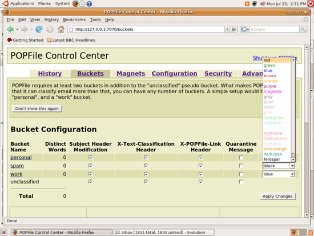Viewport: 314px width, 236px height.
Task: Open the work bucket link
Action: point(16,174)
